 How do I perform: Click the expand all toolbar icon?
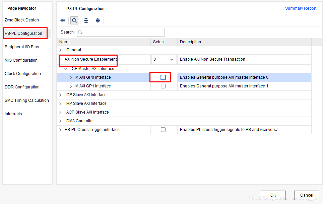pyautogui.click(x=98, y=20)
